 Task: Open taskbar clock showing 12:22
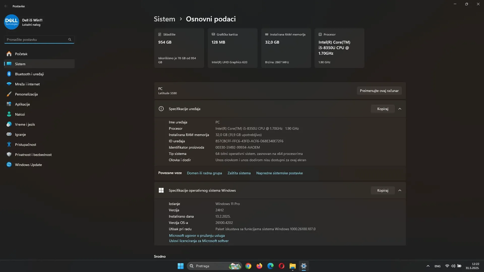point(472,266)
